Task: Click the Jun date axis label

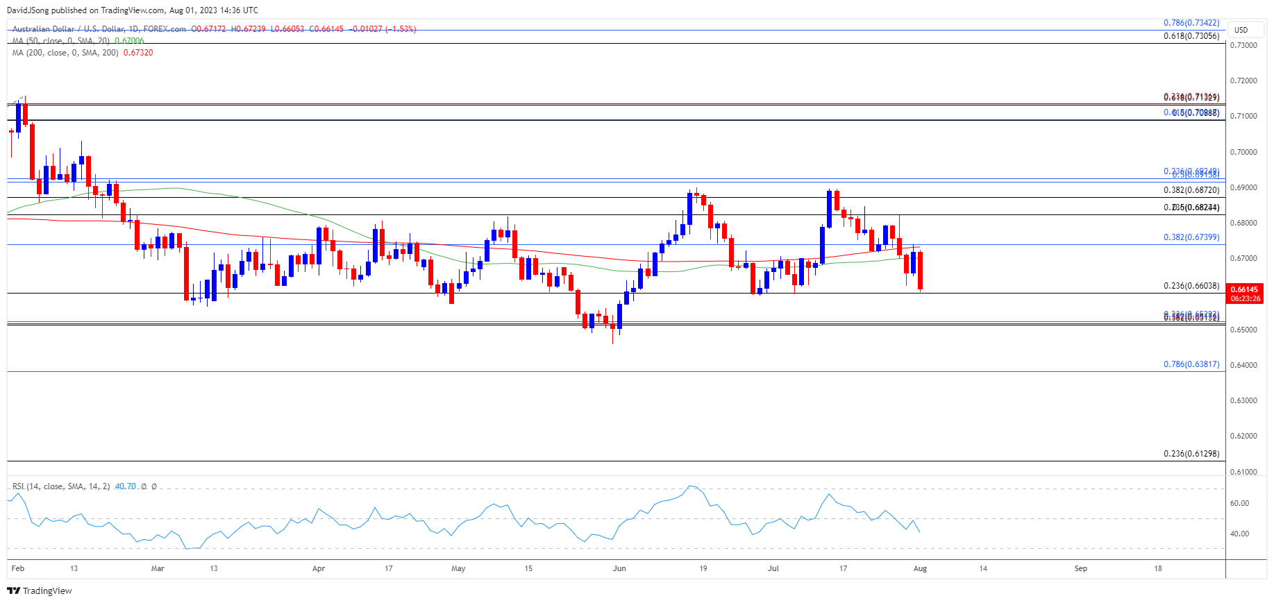Action: coord(619,568)
